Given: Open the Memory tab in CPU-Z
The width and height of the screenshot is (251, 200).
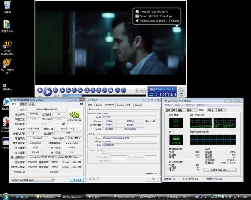Looking at the screenshot, I should click(x=120, y=105).
